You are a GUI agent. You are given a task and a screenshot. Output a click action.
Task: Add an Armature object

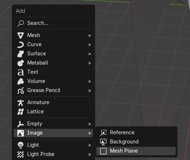[53, 102]
